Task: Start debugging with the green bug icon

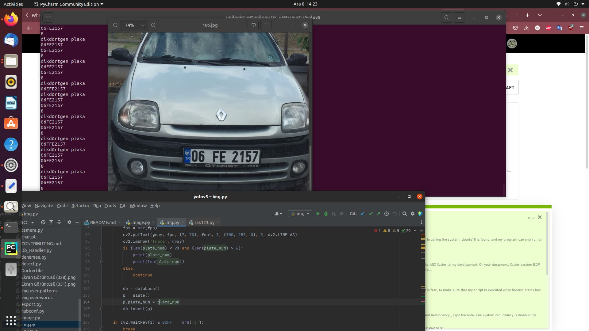Action: 326,214
